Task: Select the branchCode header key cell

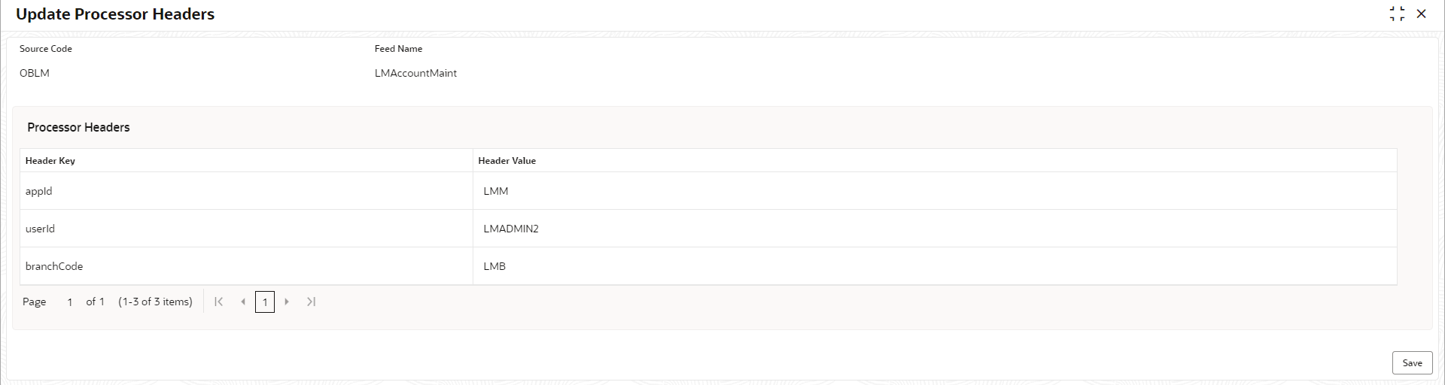Action: point(246,266)
